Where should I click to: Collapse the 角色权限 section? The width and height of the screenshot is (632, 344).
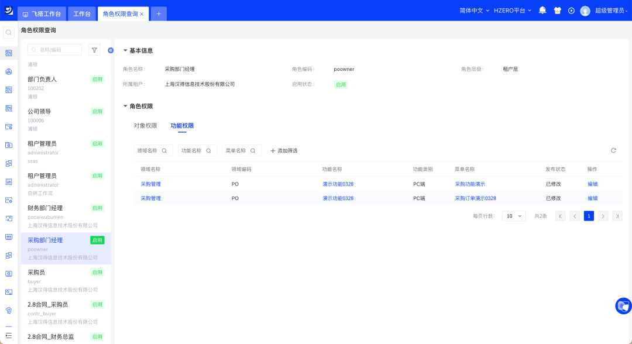[125, 106]
